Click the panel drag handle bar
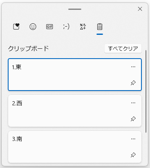 click(x=75, y=9)
